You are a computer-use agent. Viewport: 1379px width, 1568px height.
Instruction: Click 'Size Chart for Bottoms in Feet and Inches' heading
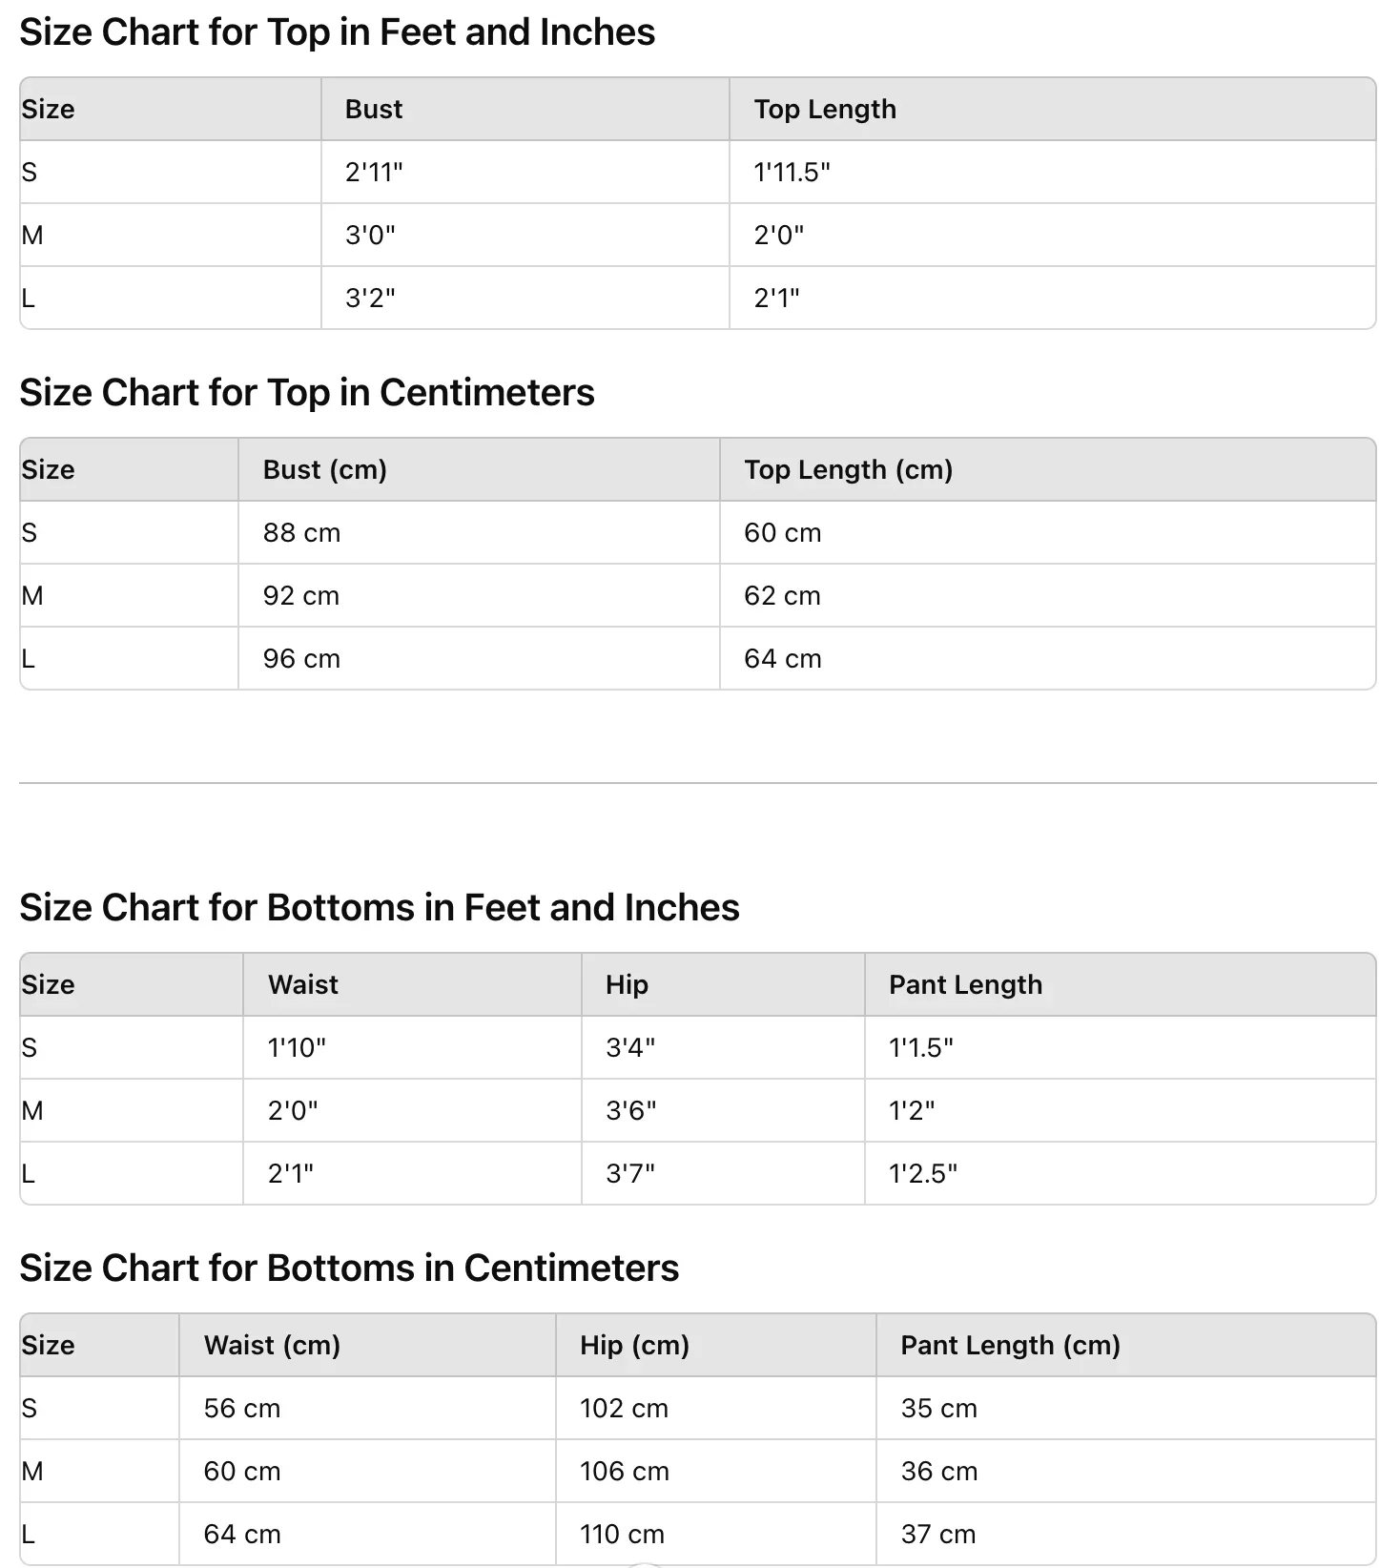tap(380, 908)
